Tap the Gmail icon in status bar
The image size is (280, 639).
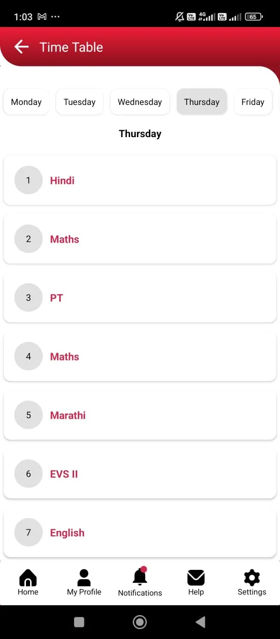(x=43, y=17)
